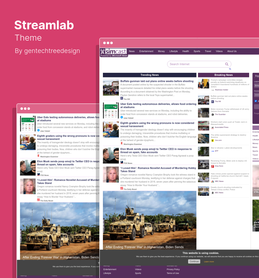This screenshot has height=278, width=259.
Task: Open the Eighth graders pronouns headline in the front window
Action: click(x=157, y=124)
